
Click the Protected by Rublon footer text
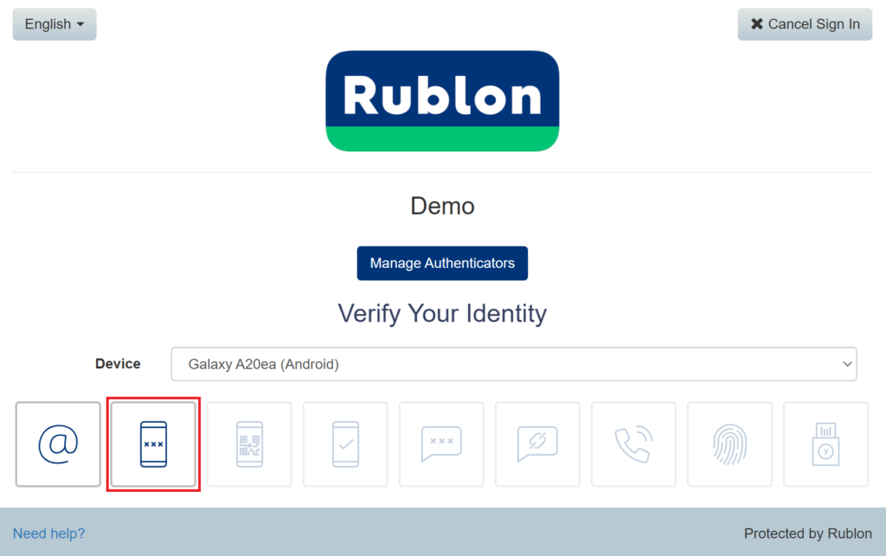pos(807,534)
